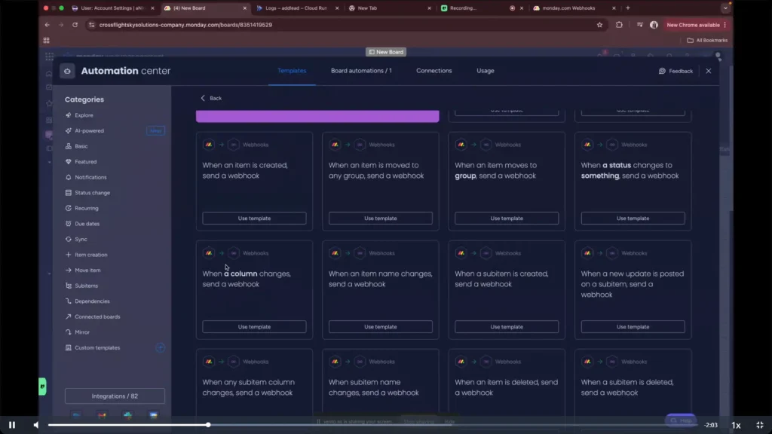Select the AI-powered category
Viewport: 772px width, 434px height.
[x=89, y=131]
